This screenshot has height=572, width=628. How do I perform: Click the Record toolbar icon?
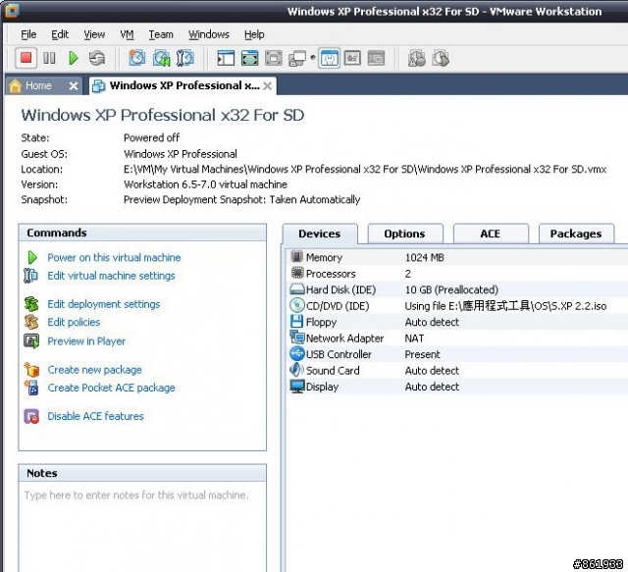click(416, 59)
